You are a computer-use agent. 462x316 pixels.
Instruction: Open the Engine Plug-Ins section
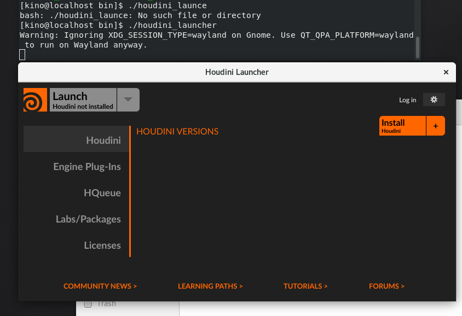pos(88,166)
